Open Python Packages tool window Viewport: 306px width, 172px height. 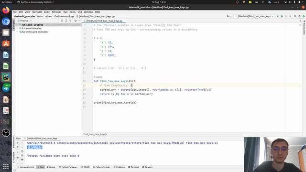pyautogui.click(x=68, y=167)
